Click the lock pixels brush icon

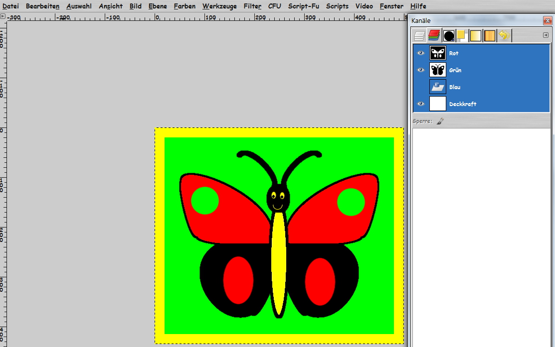[x=440, y=121]
